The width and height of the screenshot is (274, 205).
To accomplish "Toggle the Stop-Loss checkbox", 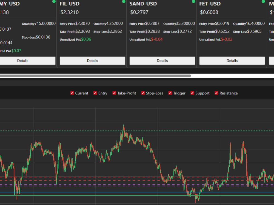I will click(x=143, y=93).
